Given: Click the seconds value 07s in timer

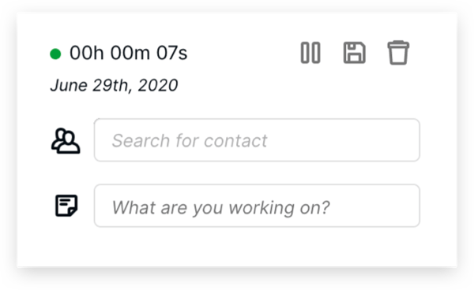Looking at the screenshot, I should (171, 53).
